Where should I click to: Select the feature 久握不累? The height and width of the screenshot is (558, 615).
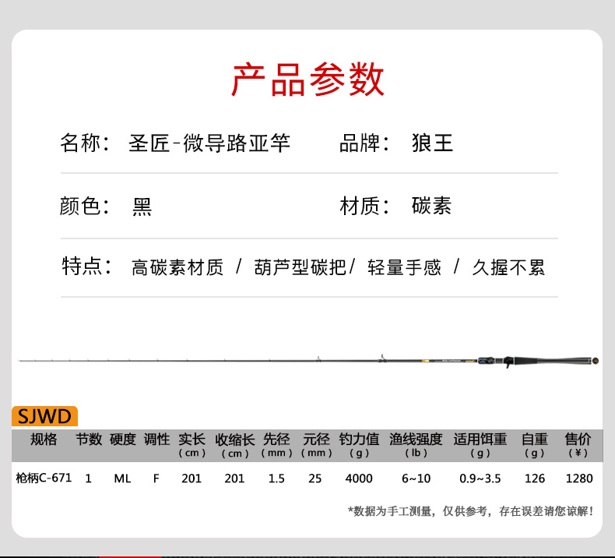(x=508, y=267)
